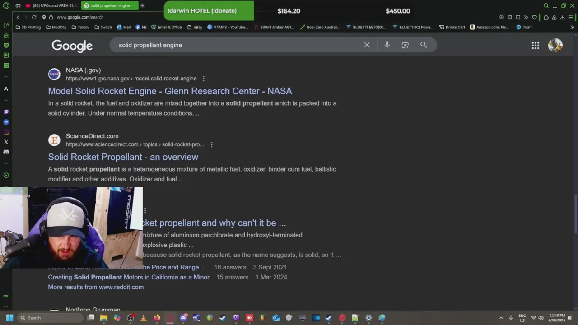Submit the search with the magnifier icon
Image resolution: width=578 pixels, height=325 pixels.
[x=424, y=45]
